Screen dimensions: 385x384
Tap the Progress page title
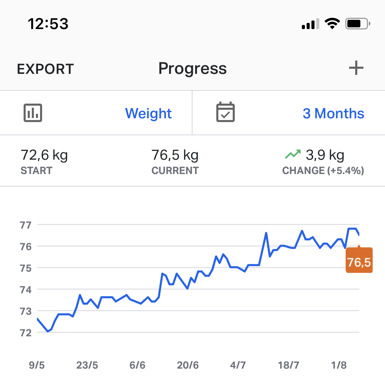(192, 68)
